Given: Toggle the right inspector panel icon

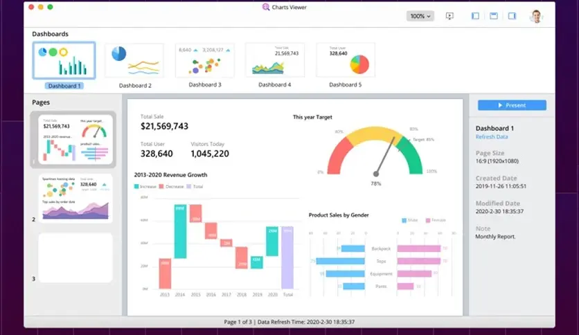Looking at the screenshot, I should coord(512,16).
